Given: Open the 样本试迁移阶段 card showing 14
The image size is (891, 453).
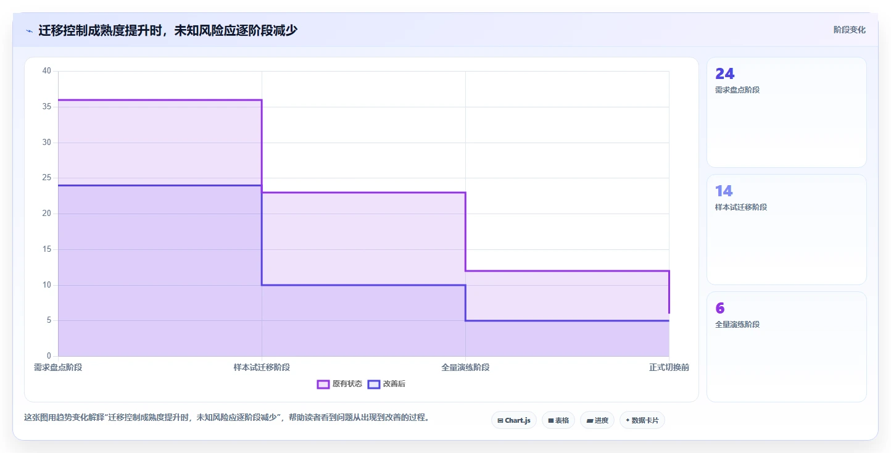Looking at the screenshot, I should pyautogui.click(x=787, y=230).
